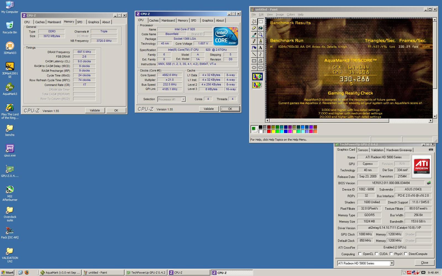Select the rectangular Select tool in Paint

pos(261,22)
